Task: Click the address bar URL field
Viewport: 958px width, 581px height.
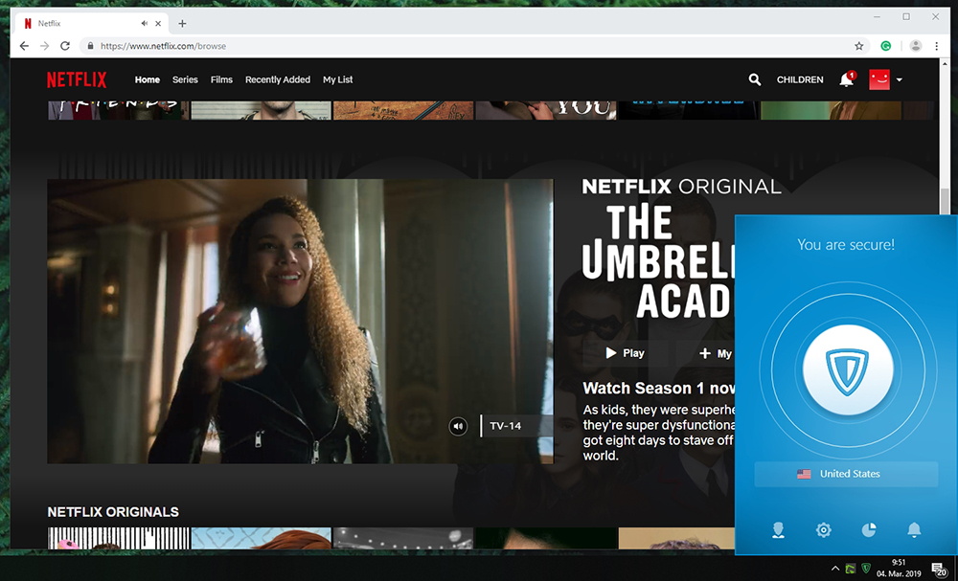Action: pyautogui.click(x=473, y=46)
